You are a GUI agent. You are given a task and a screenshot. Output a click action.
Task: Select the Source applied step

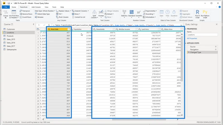[x=202, y=47]
